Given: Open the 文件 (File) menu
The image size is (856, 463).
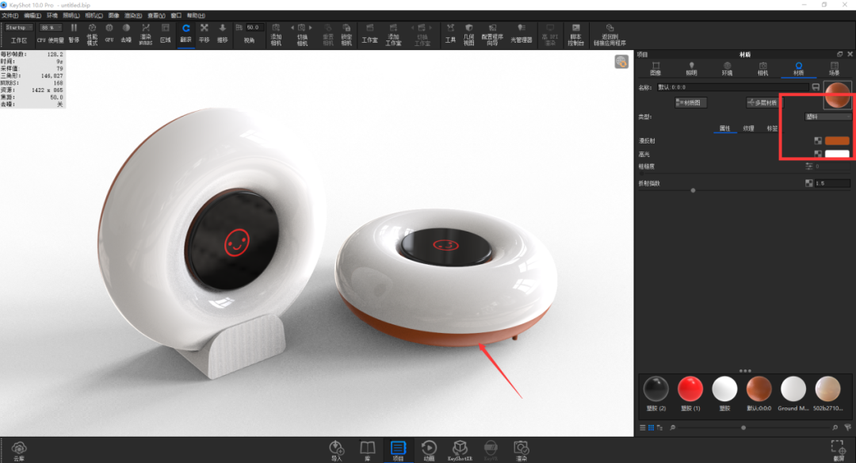Looking at the screenshot, I should [x=10, y=15].
